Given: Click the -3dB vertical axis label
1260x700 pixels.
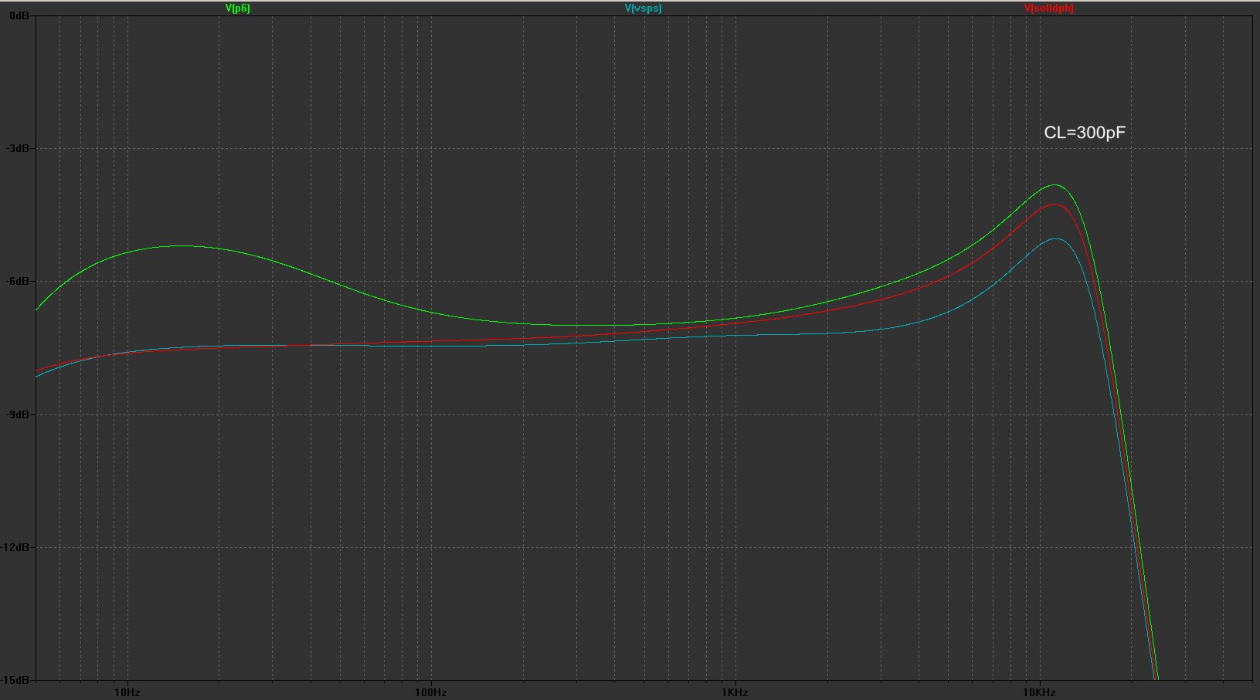Looking at the screenshot, I should [x=18, y=148].
